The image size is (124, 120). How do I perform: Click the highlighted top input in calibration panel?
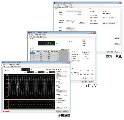click(x=74, y=12)
